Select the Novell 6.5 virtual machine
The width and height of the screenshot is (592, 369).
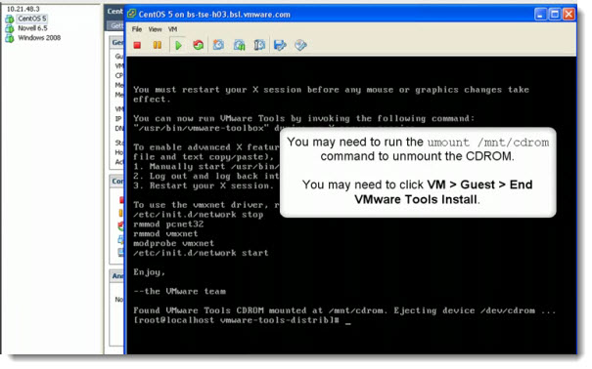pyautogui.click(x=32, y=28)
